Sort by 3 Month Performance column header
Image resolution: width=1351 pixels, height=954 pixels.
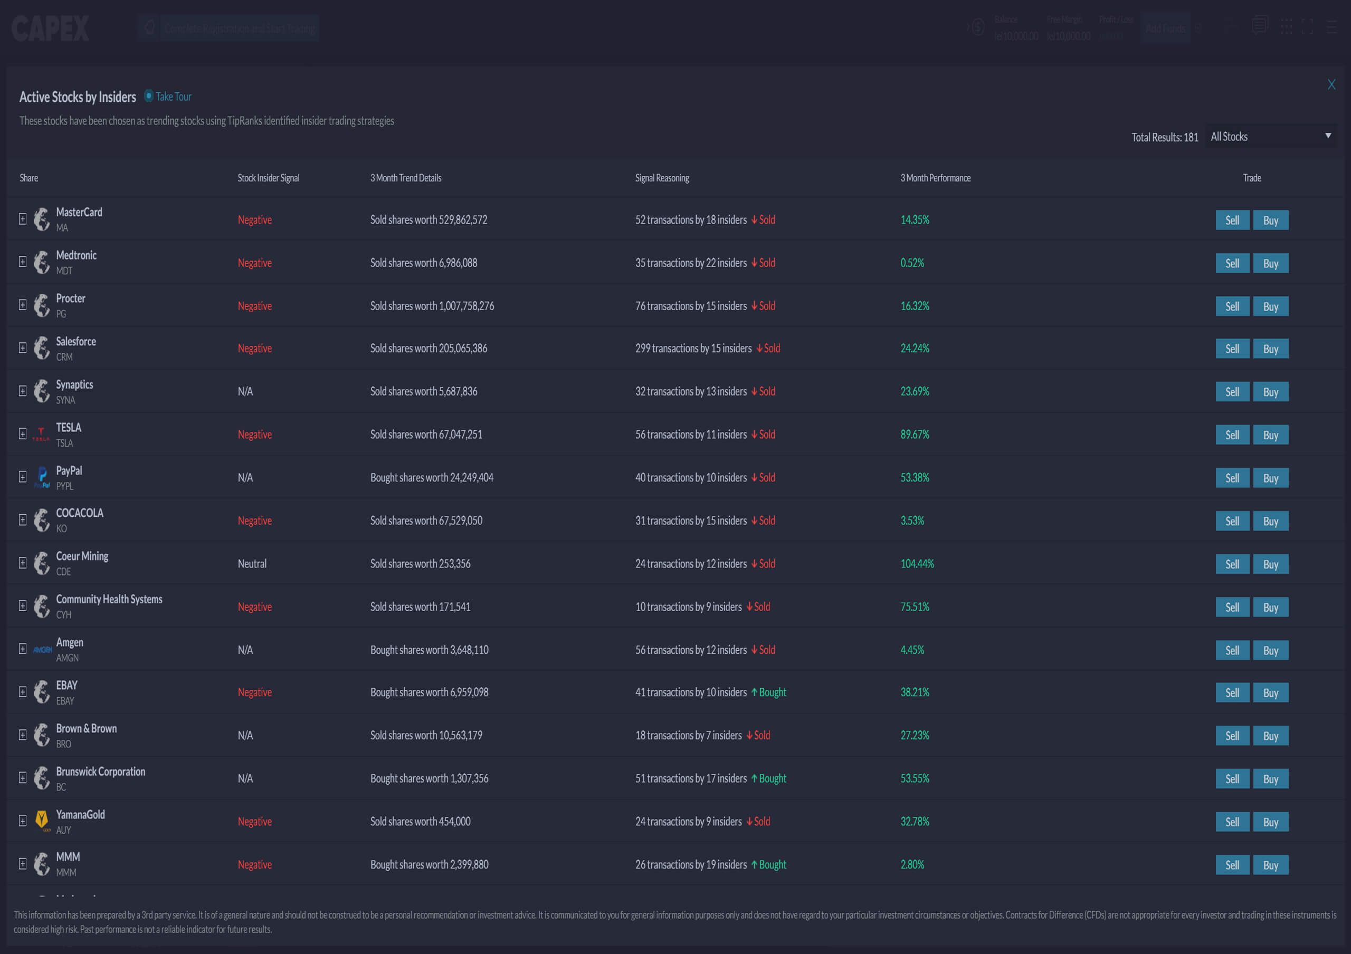[935, 178]
